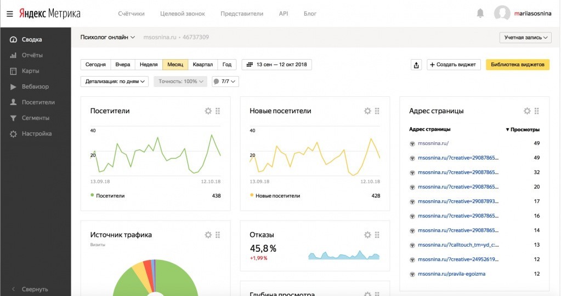Open the 7/7 annotations dropdown

tap(225, 82)
